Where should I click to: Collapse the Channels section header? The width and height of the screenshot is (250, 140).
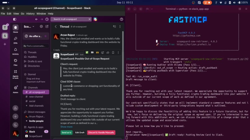33,87
